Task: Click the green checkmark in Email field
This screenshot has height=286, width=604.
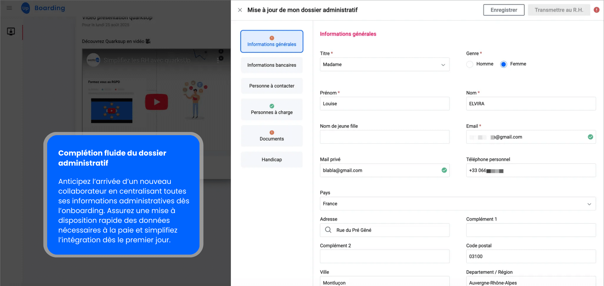Action: pos(590,137)
